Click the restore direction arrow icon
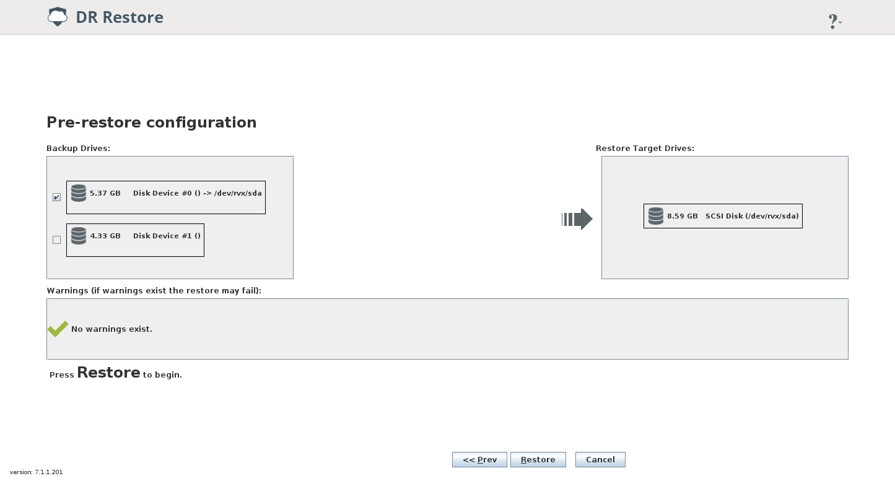 click(x=577, y=219)
